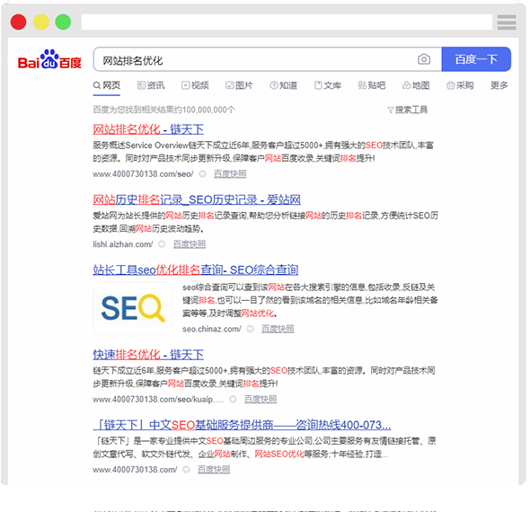Open 百度快照 for seo.chinaz.com result
Image resolution: width=530 pixels, height=512 pixels.
coord(278,329)
